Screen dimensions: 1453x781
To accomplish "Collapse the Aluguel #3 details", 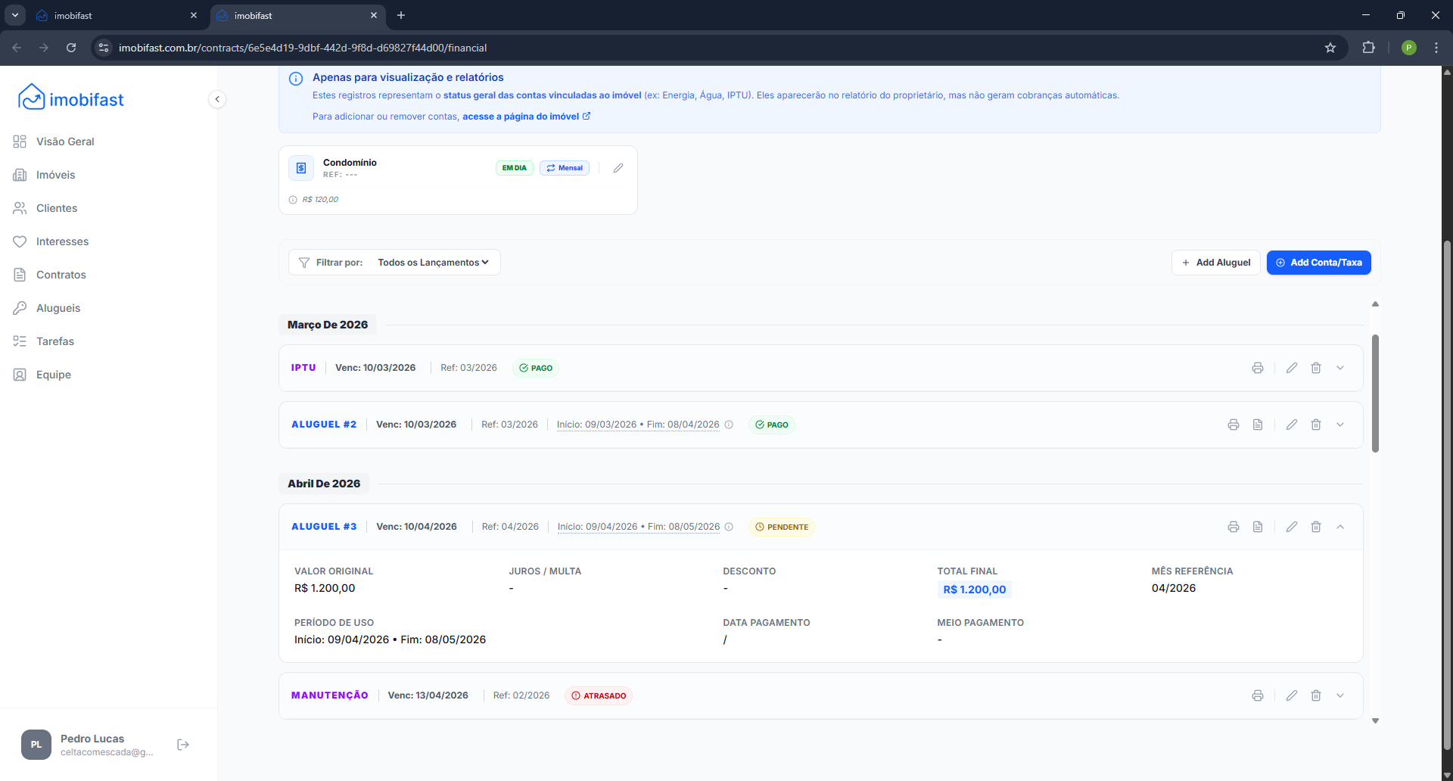I will pyautogui.click(x=1339, y=527).
